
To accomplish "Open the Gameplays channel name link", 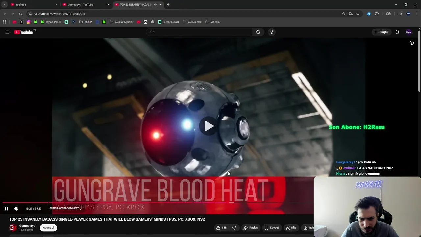I will coord(27,226).
